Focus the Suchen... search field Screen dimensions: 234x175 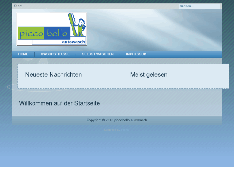pyautogui.click(x=200, y=6)
